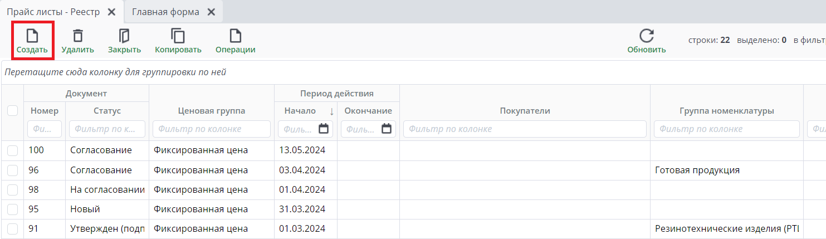
Task: Toggle the select-all header checkbox
Action: click(x=12, y=111)
